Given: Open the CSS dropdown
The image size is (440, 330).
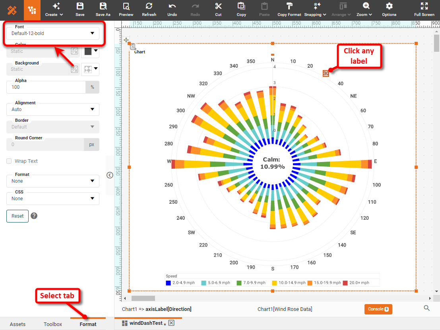Looking at the screenshot, I should coord(53,199).
